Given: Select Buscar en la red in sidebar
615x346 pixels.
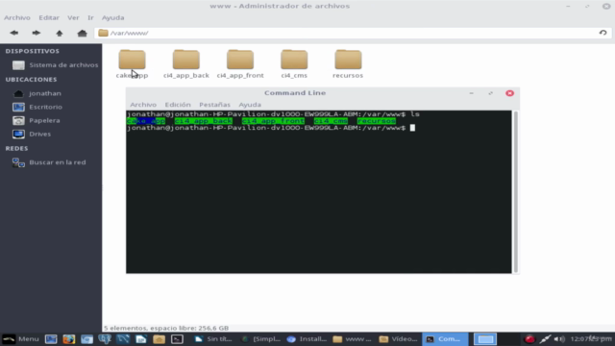Looking at the screenshot, I should (x=49, y=162).
